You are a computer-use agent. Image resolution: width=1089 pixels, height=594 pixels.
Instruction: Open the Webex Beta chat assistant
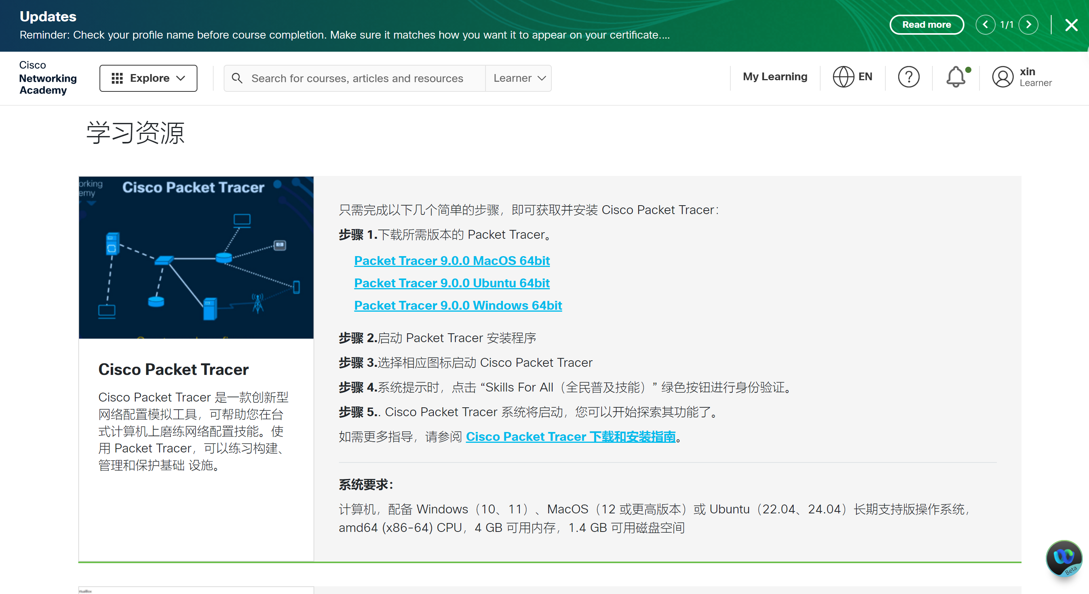point(1064,559)
